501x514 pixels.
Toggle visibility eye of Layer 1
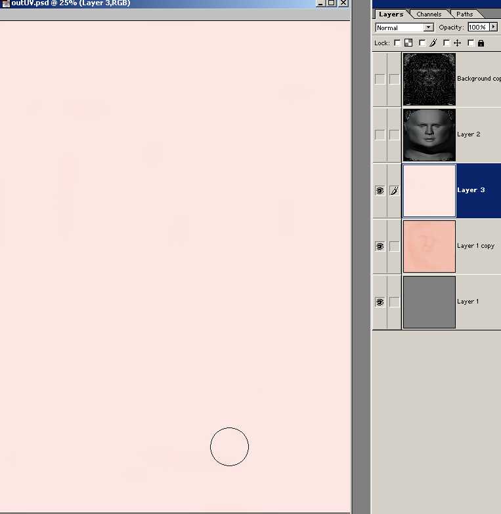(380, 302)
